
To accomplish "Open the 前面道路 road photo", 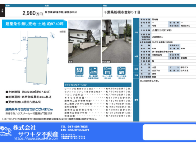I will 116,41.
